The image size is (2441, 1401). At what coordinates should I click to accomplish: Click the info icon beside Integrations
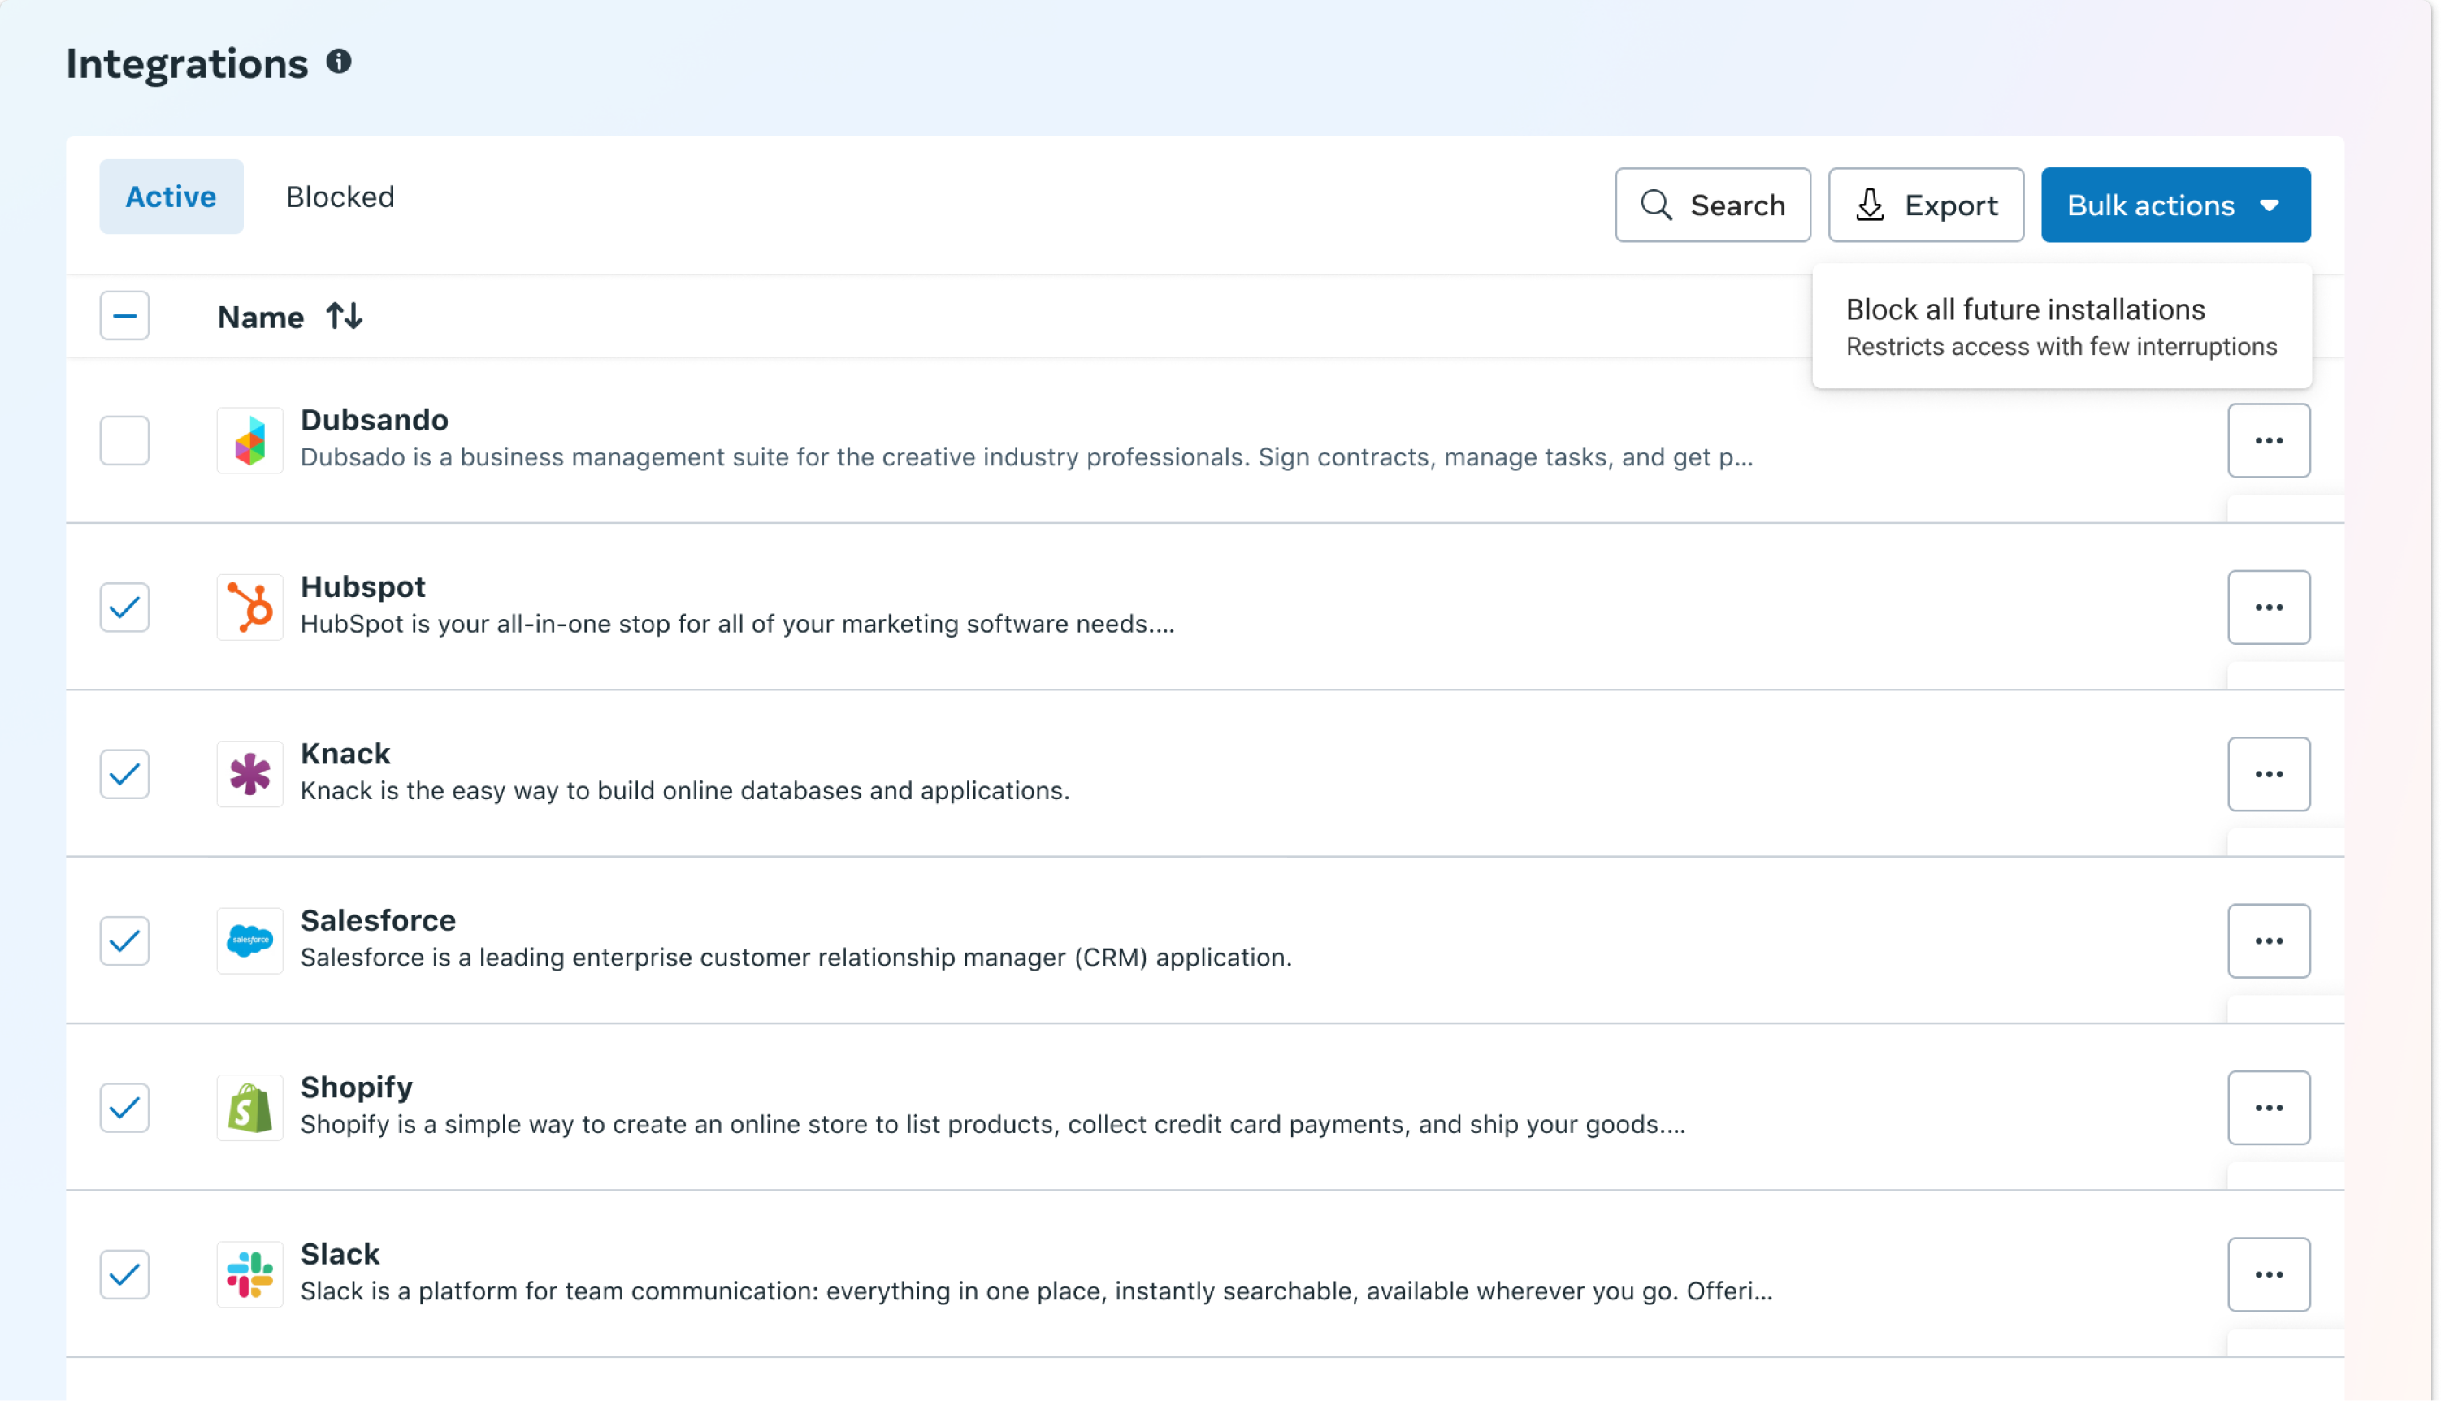339,62
